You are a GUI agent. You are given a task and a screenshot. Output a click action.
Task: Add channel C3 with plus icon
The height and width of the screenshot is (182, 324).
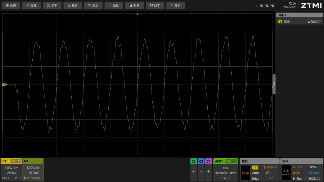click(201, 171)
